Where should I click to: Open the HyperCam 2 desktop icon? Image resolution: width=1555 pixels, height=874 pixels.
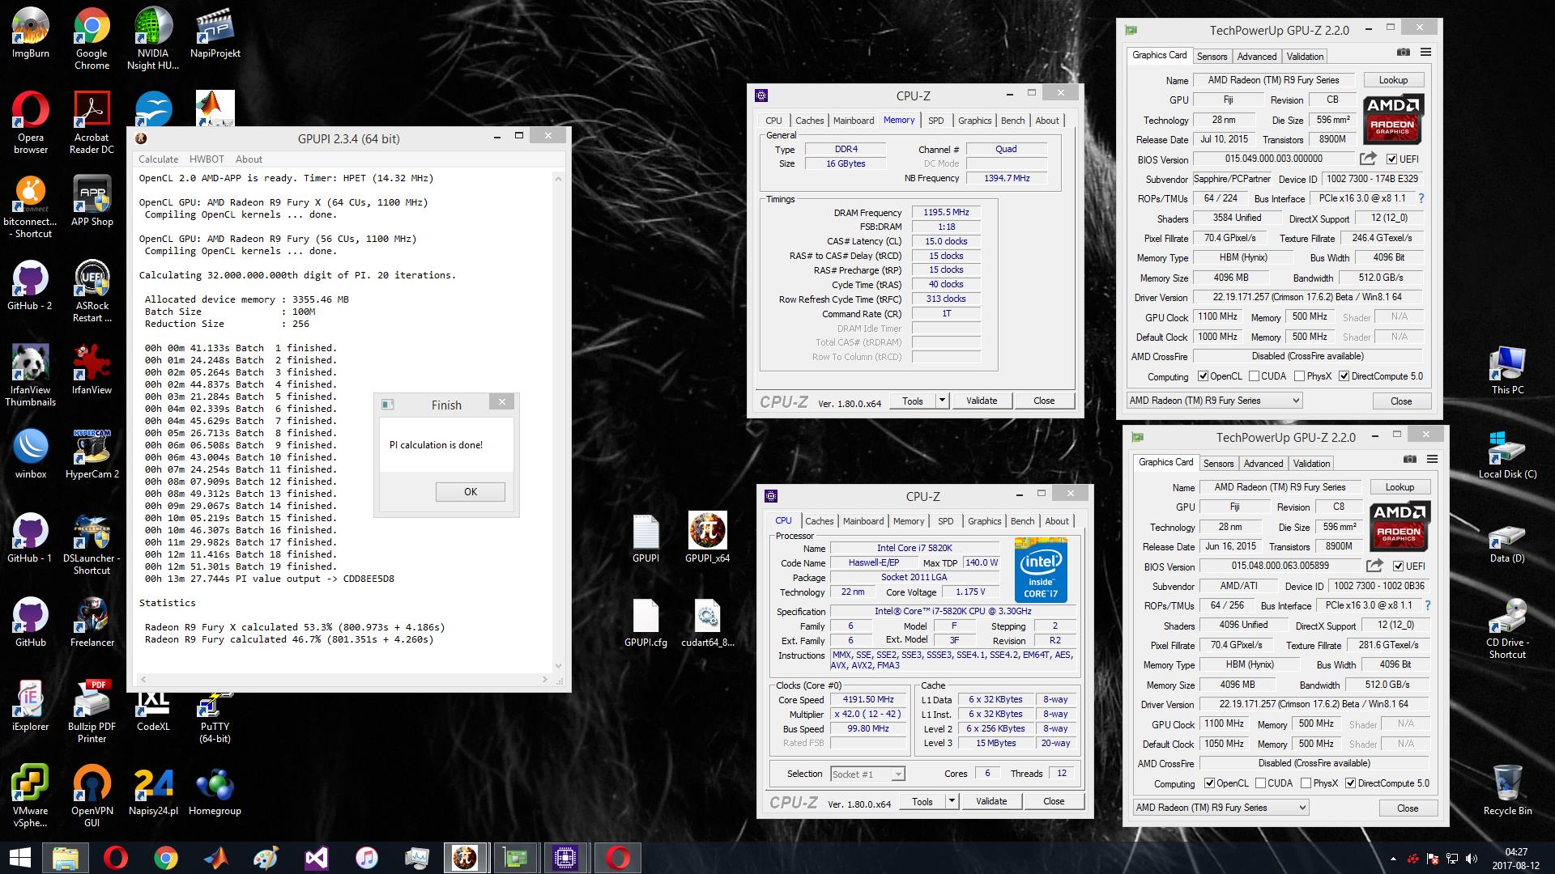(92, 455)
